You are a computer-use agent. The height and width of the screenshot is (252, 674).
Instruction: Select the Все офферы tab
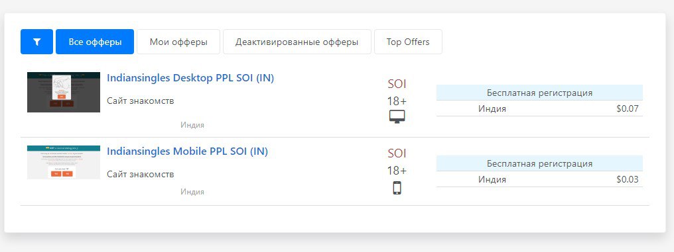coord(95,42)
